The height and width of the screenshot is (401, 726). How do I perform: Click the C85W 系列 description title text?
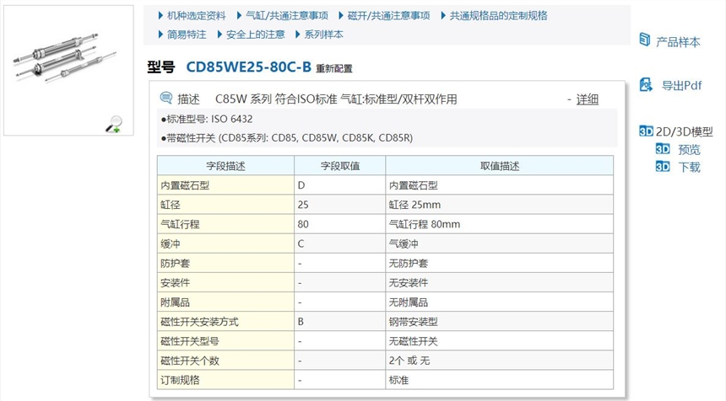coord(336,99)
